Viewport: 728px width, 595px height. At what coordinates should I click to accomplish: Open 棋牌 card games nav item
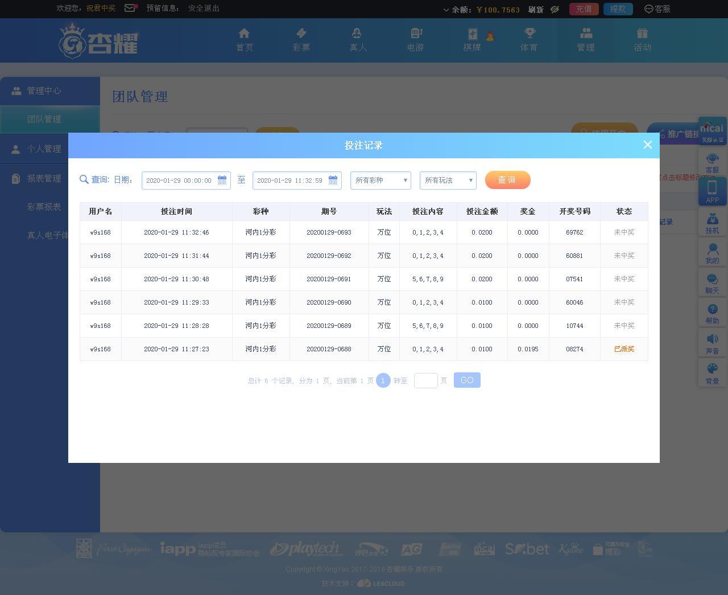coord(472,40)
